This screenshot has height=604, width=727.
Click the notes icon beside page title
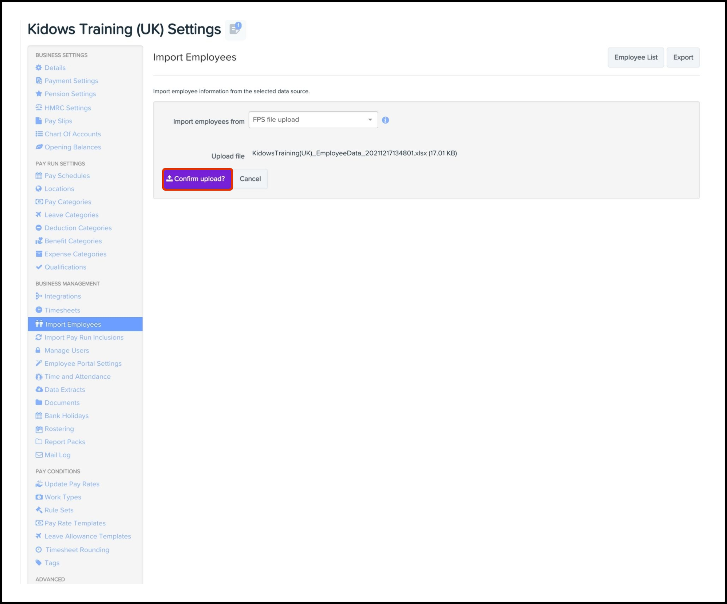(x=235, y=29)
